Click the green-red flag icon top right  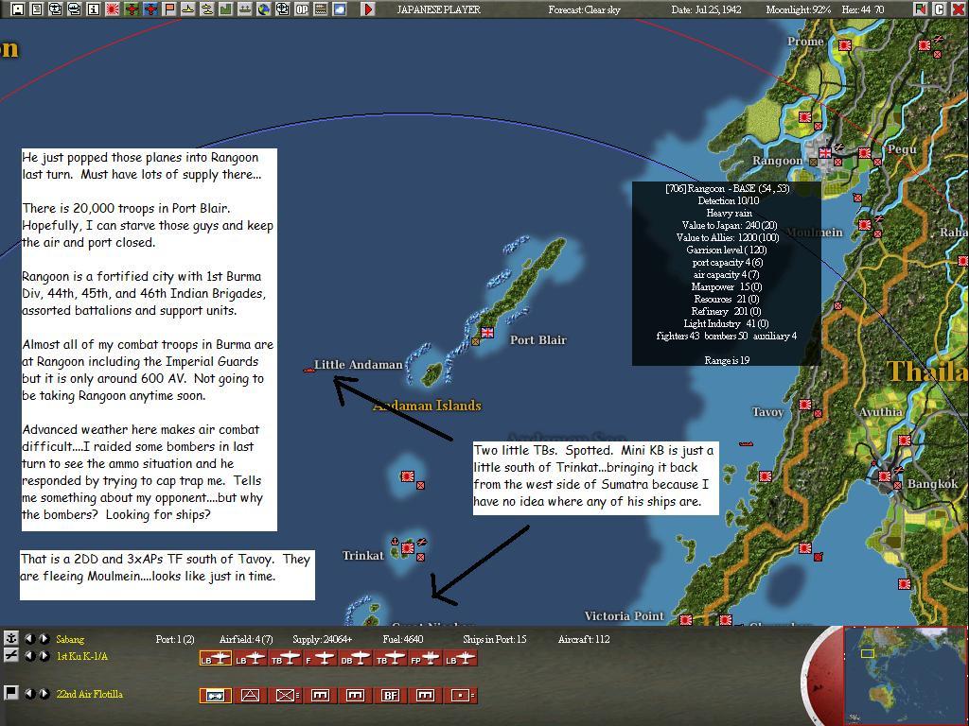coord(920,9)
